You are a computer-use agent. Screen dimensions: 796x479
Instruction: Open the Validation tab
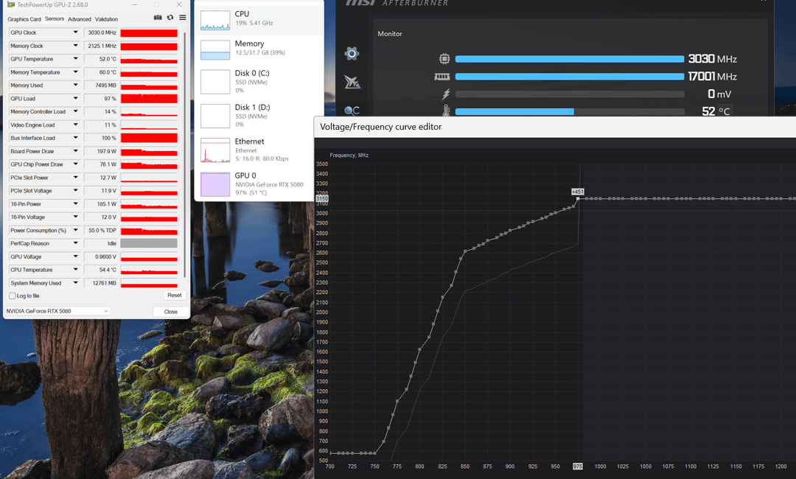tap(106, 19)
